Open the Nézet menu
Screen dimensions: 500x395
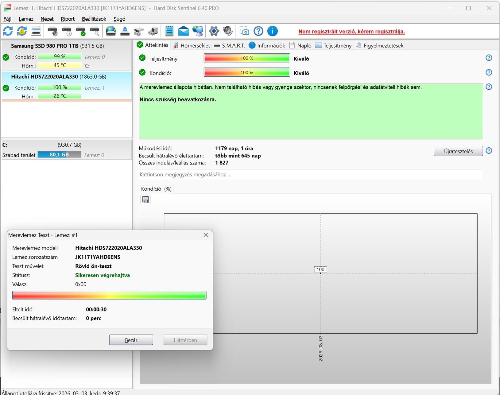[47, 19]
